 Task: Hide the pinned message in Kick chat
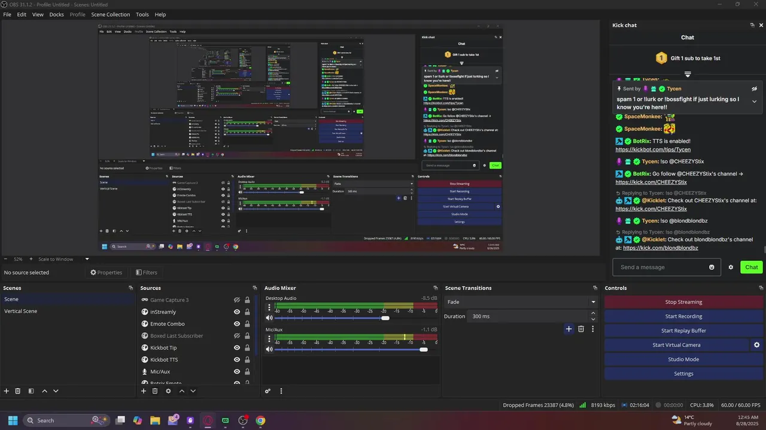click(754, 88)
